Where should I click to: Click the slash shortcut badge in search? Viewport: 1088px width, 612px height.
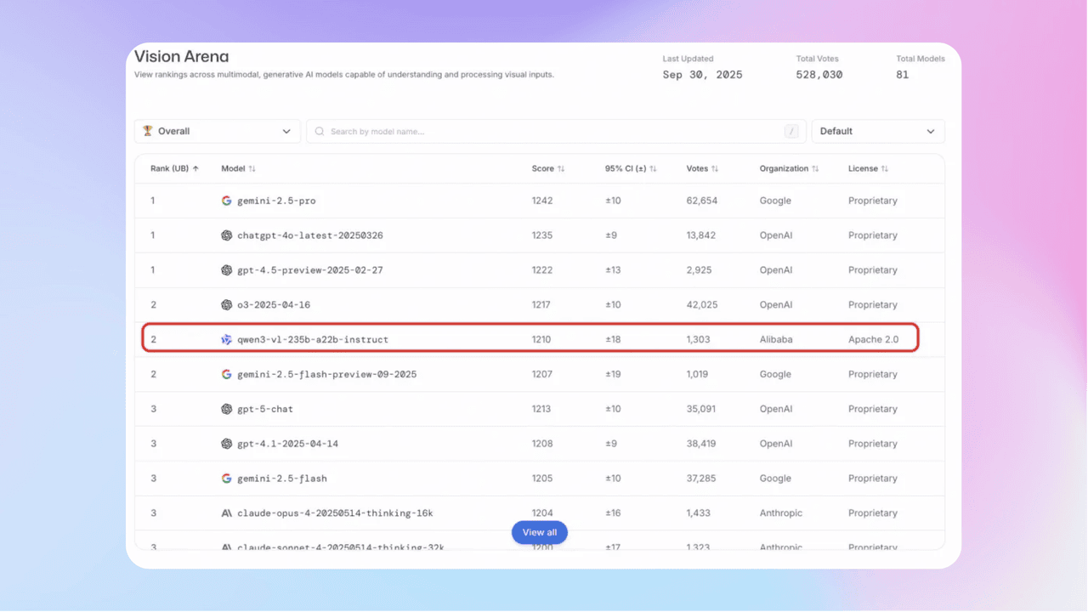(x=792, y=132)
